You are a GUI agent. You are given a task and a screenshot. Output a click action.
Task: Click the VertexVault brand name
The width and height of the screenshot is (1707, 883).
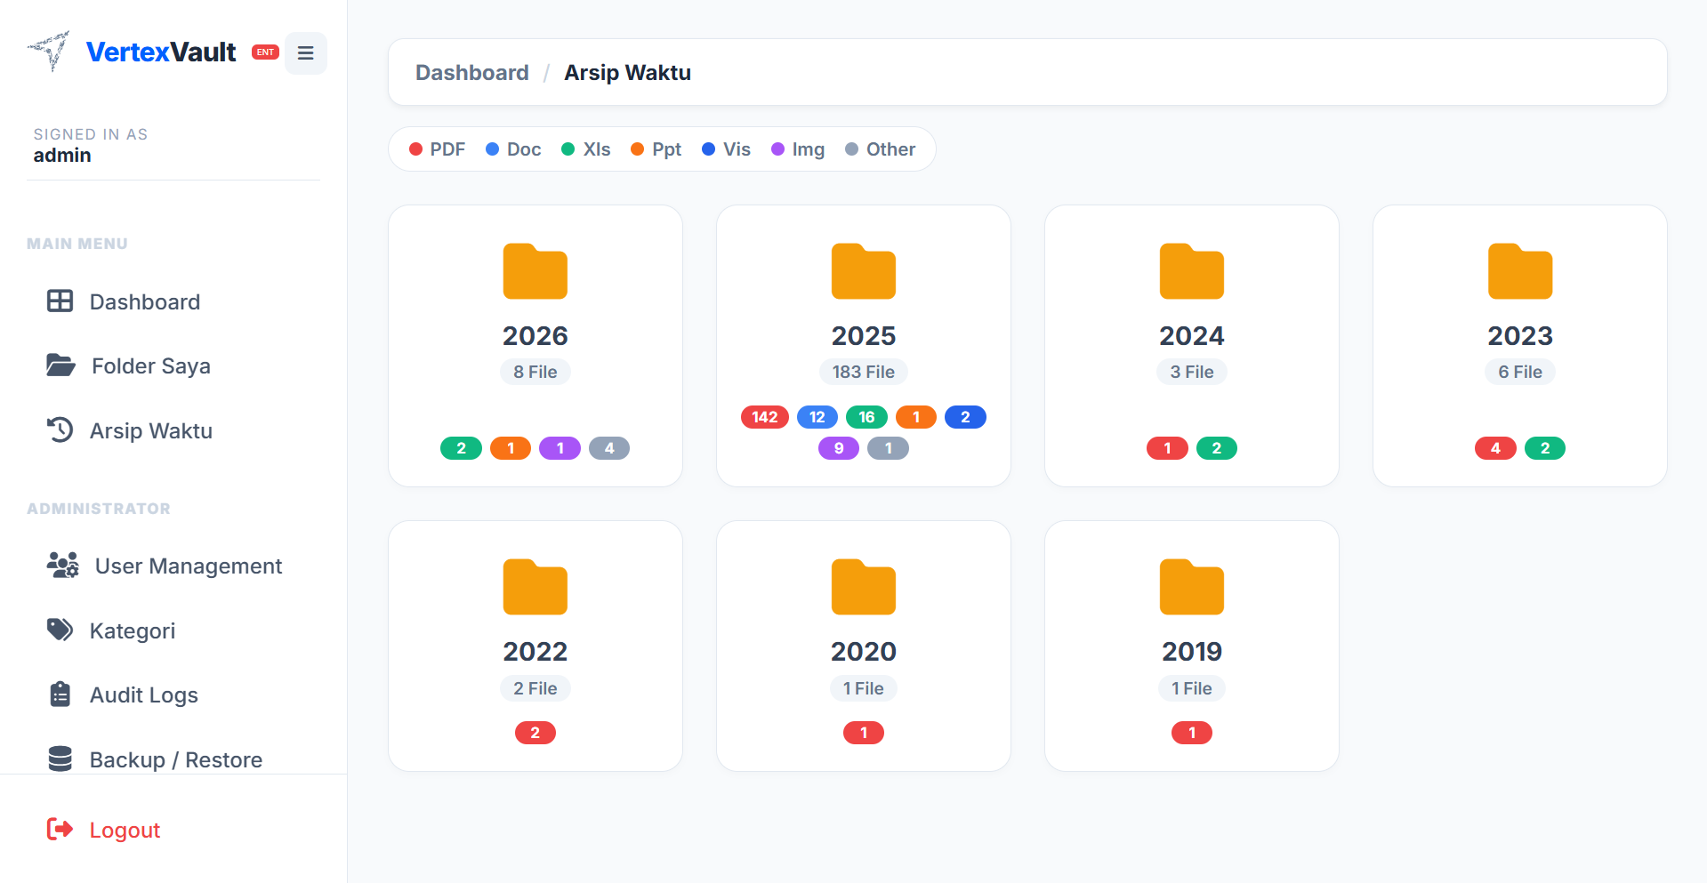(x=161, y=52)
